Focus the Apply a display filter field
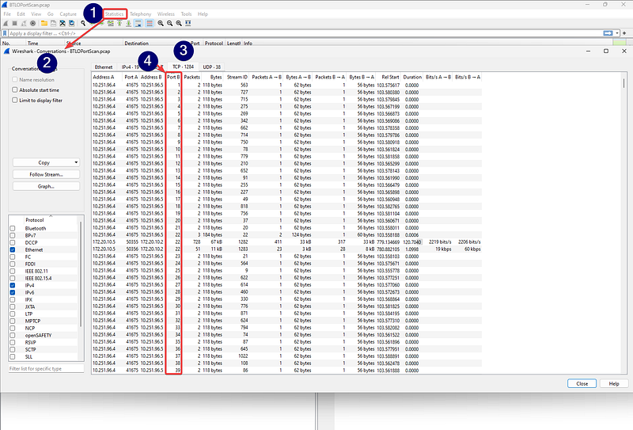The width and height of the screenshot is (633, 430). tap(305, 33)
